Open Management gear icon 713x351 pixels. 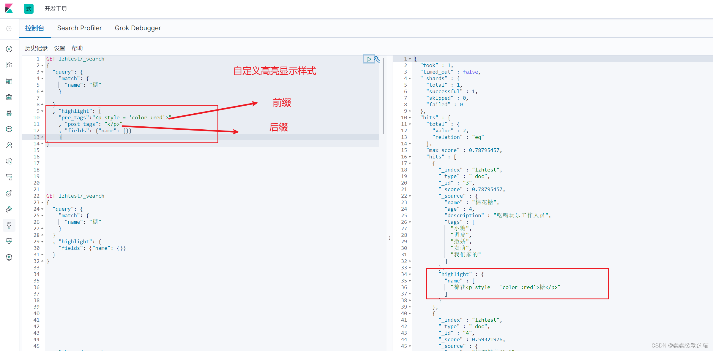(9, 257)
